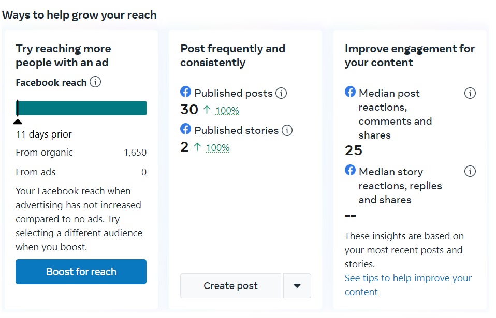
Task: Show info for Median post reactions
Action: 470,94
